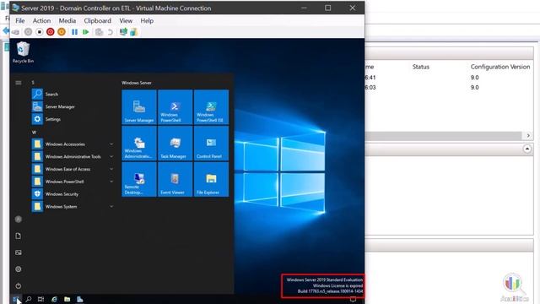
Task: Click the Server Manager tile
Action: point(139,107)
